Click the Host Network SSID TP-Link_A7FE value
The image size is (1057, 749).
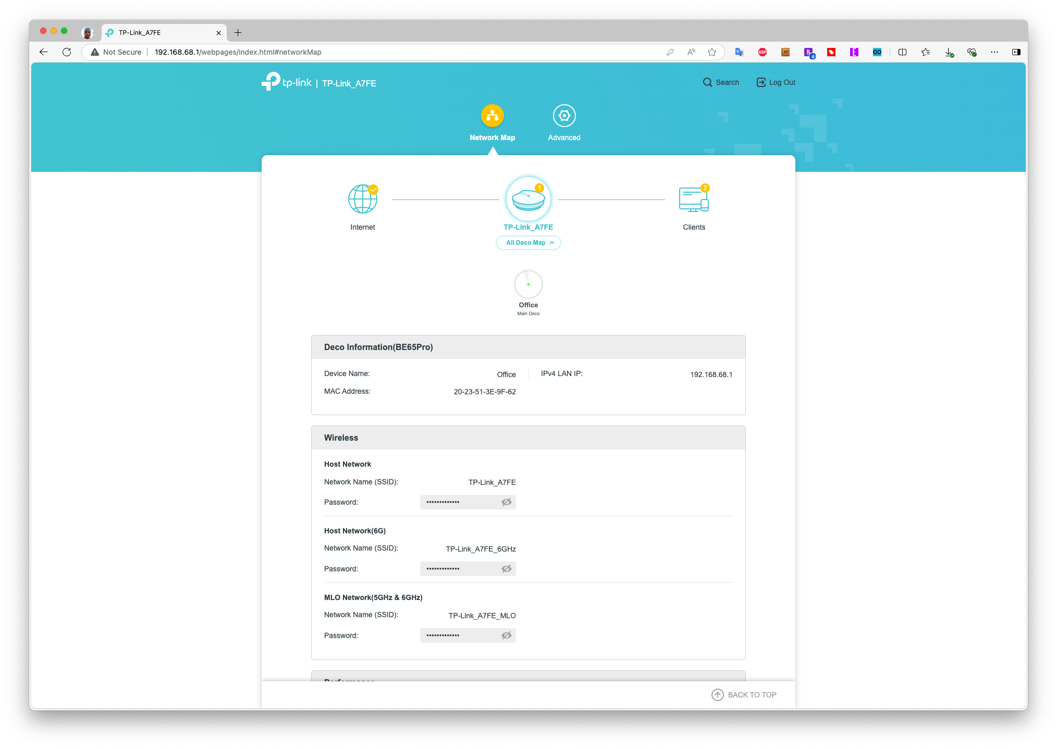point(492,482)
